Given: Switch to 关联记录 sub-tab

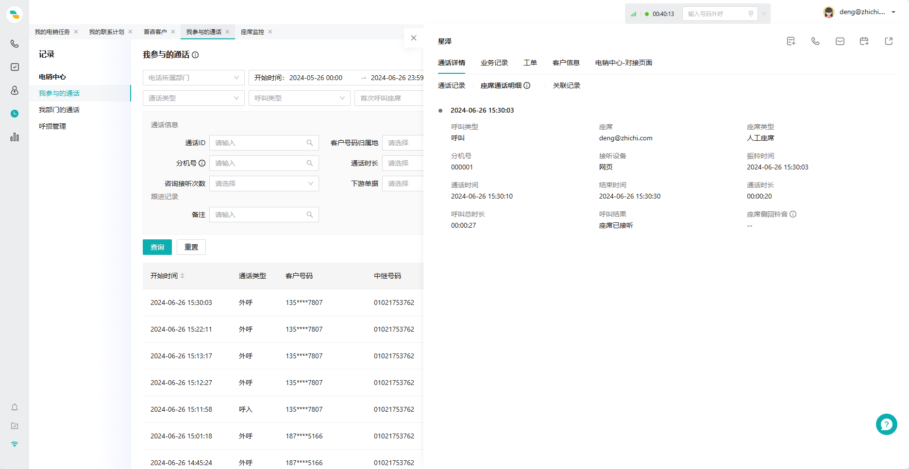Looking at the screenshot, I should pos(567,85).
